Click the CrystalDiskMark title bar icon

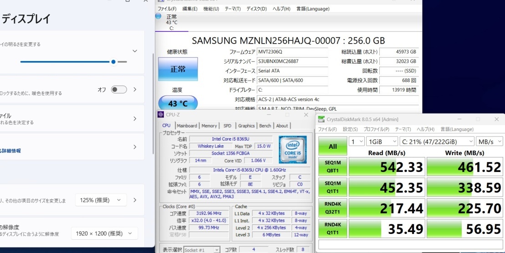pos(321,119)
